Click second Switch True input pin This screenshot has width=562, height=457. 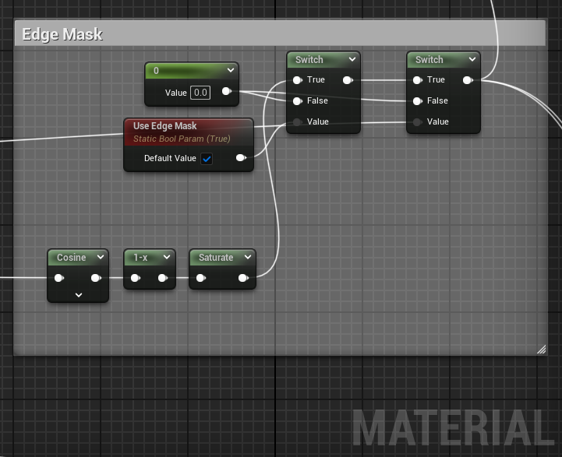[x=418, y=80]
